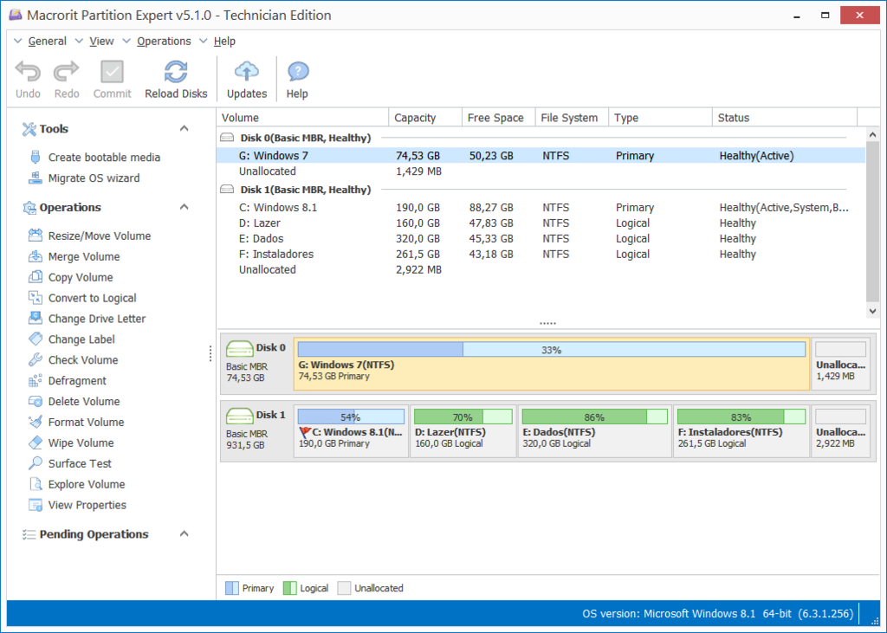
Task: Collapse the Tools section
Action: (x=184, y=128)
